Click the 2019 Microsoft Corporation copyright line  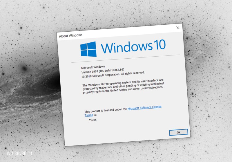point(113,75)
